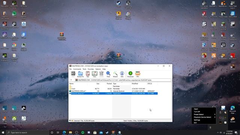
Task: Click the Delete trash-can toolbar icon
Action: (101, 74)
